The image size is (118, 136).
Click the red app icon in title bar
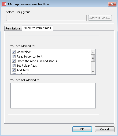[4, 4]
